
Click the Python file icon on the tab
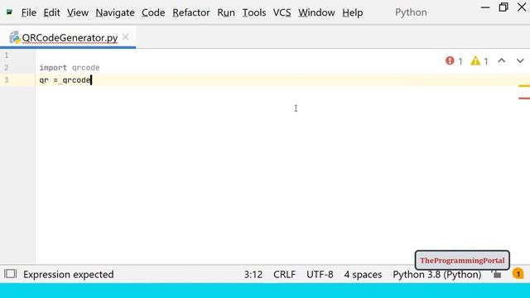tap(15, 37)
